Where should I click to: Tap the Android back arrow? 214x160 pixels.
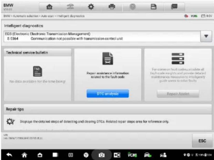(9, 155)
